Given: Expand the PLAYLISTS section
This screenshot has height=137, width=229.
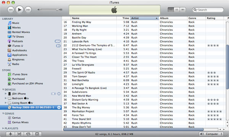Looking at the screenshot, I should pyautogui.click(x=3, y=128).
